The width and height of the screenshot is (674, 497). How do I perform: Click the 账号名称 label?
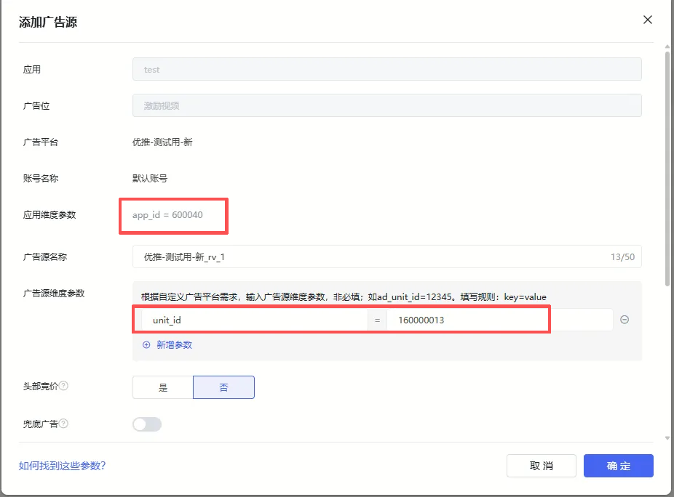(41, 178)
